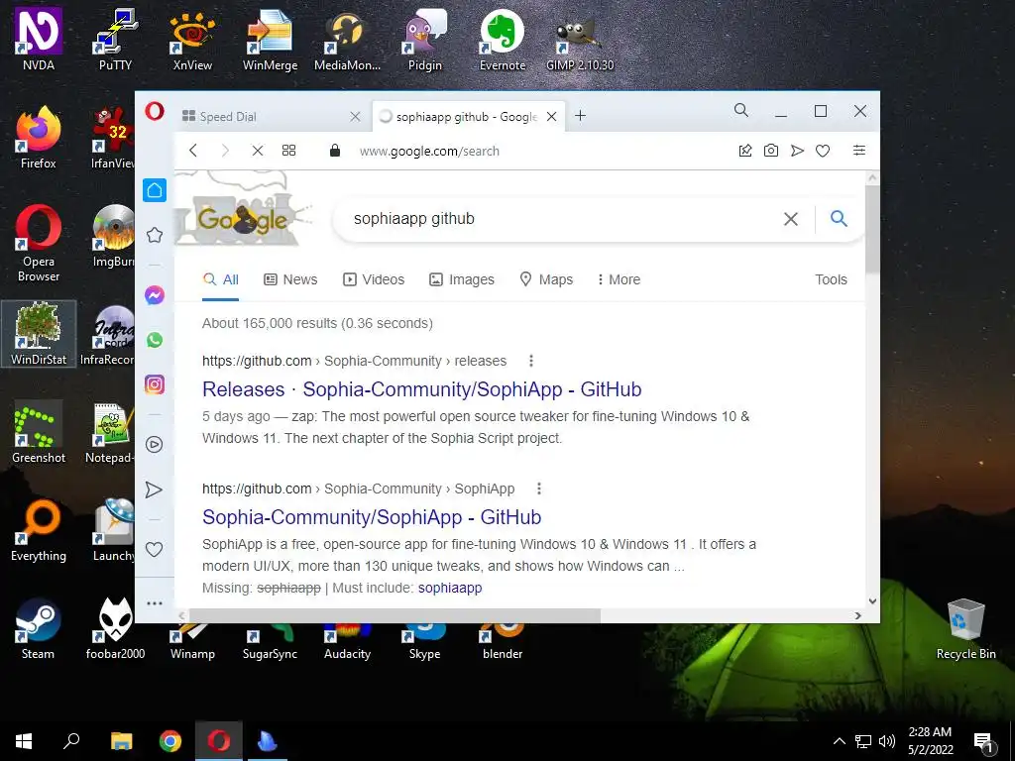Open the Opera sidebar Home icon
The image size is (1015, 761).
[155, 190]
